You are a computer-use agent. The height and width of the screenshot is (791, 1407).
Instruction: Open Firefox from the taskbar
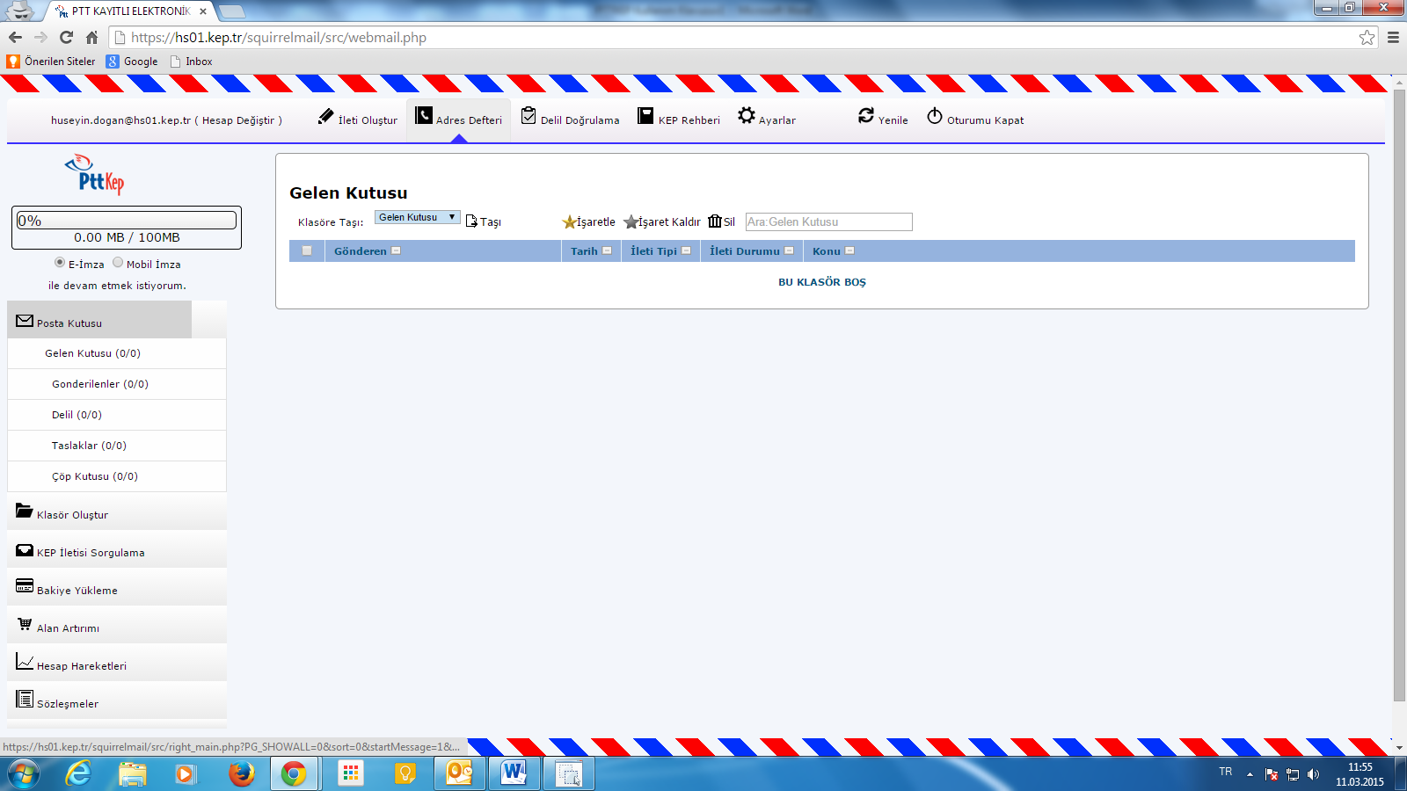coord(241,773)
